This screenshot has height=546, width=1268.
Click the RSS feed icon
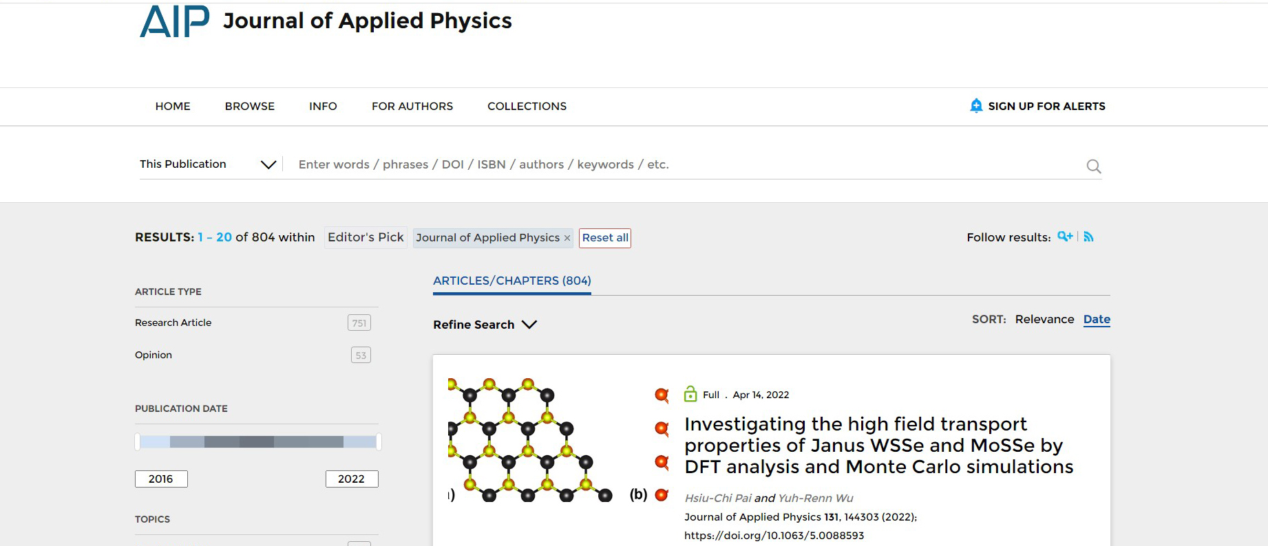tap(1088, 237)
